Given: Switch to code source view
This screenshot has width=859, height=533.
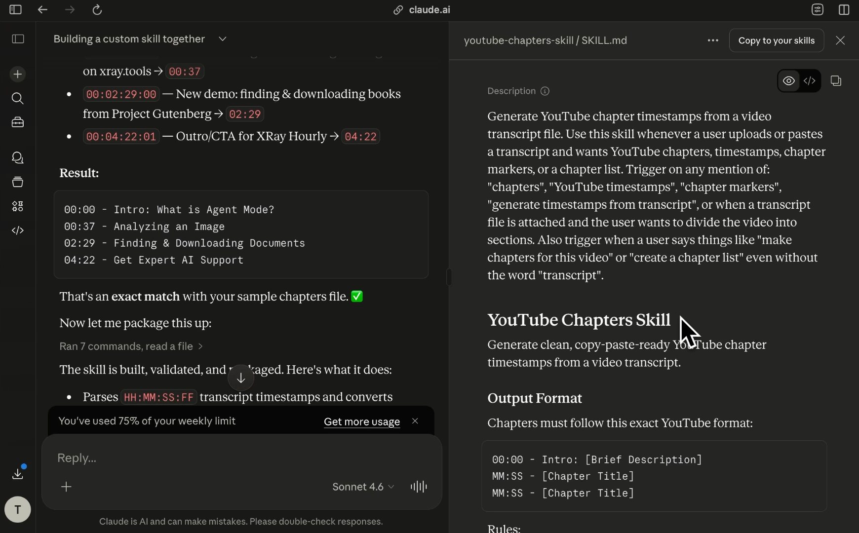Looking at the screenshot, I should 810,81.
